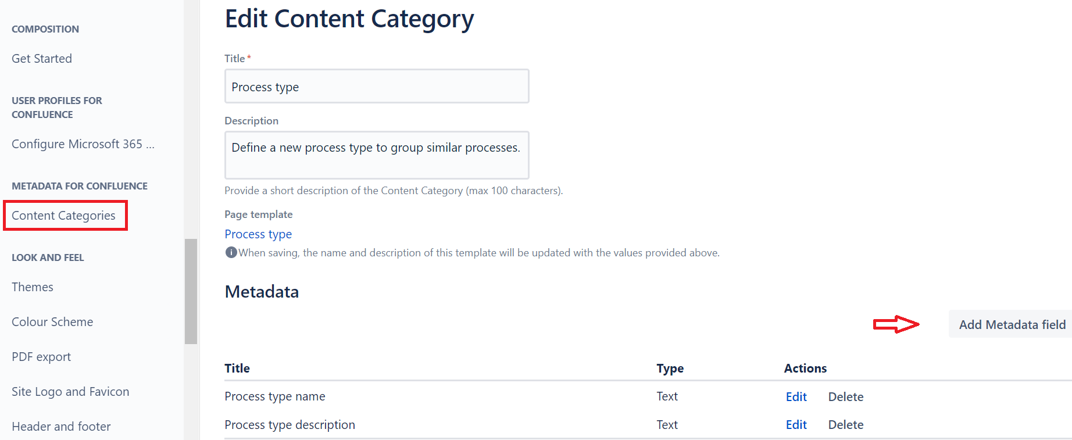Click the Process type name row title
The image size is (1072, 440).
[275, 396]
